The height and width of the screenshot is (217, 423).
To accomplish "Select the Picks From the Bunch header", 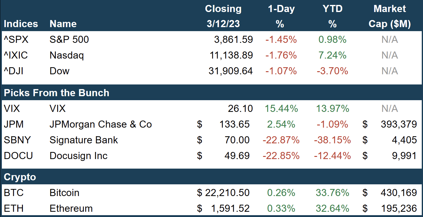I will coord(57,93).
